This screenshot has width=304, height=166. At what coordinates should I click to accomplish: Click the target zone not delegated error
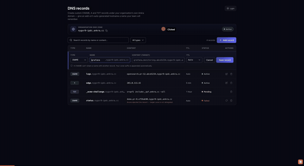pos(150,102)
